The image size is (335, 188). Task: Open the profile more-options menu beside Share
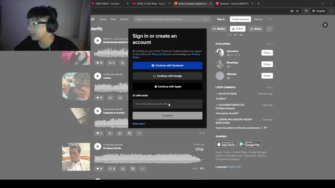point(269,29)
